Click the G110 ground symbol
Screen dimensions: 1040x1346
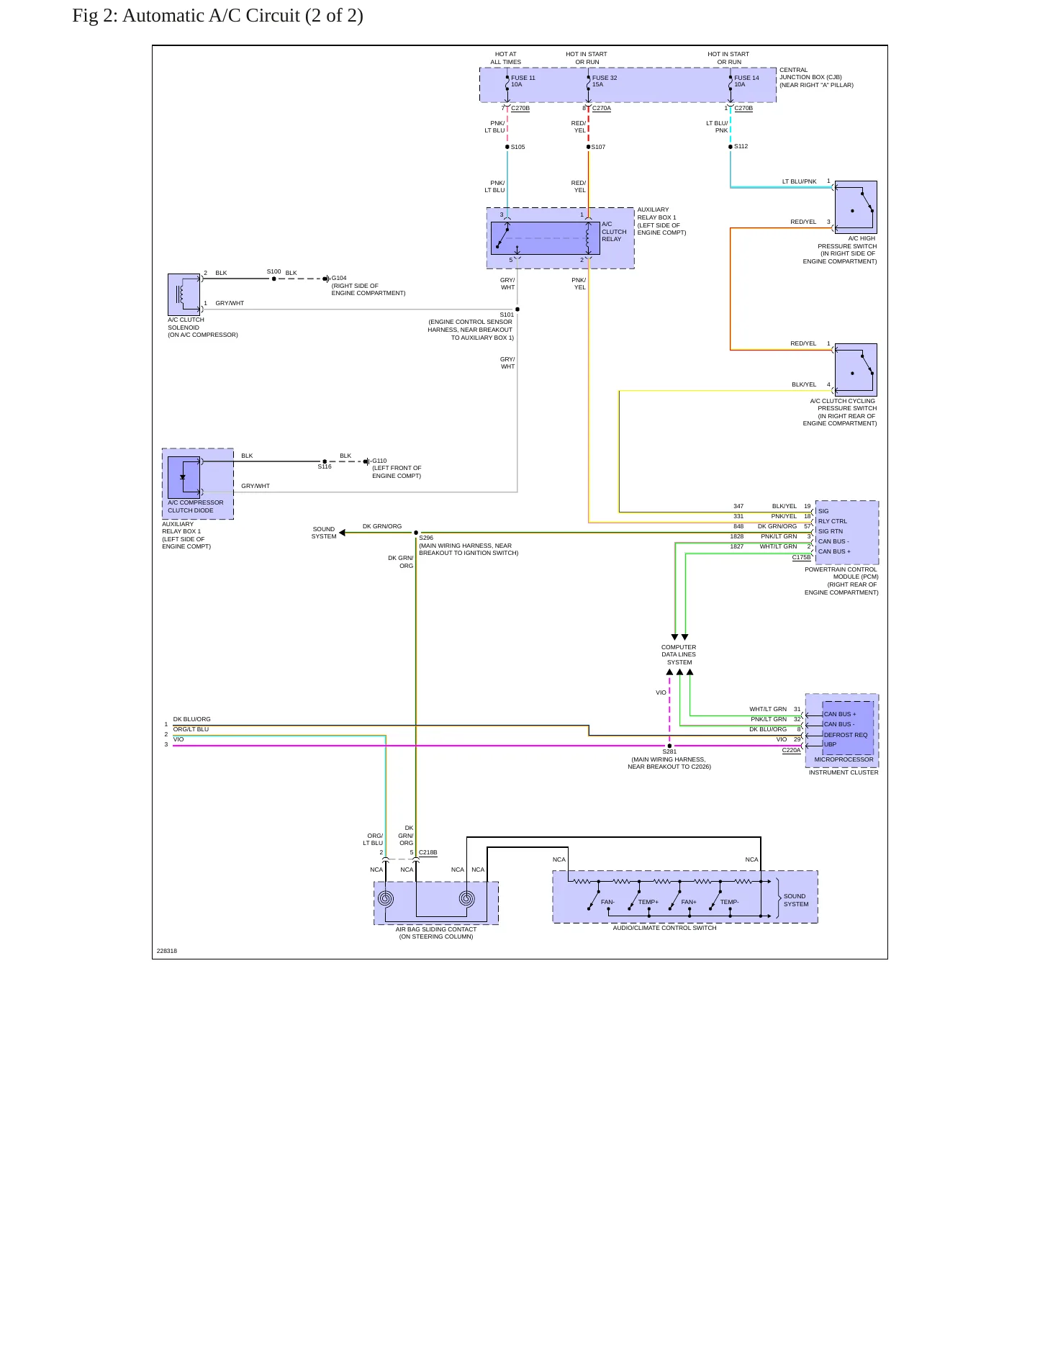(x=366, y=461)
